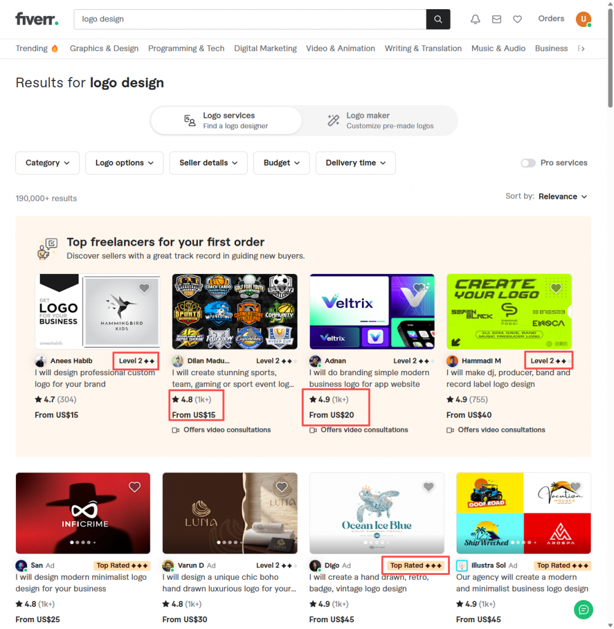
Task: Favorite the Inficrime gig by San
Action: tap(135, 486)
